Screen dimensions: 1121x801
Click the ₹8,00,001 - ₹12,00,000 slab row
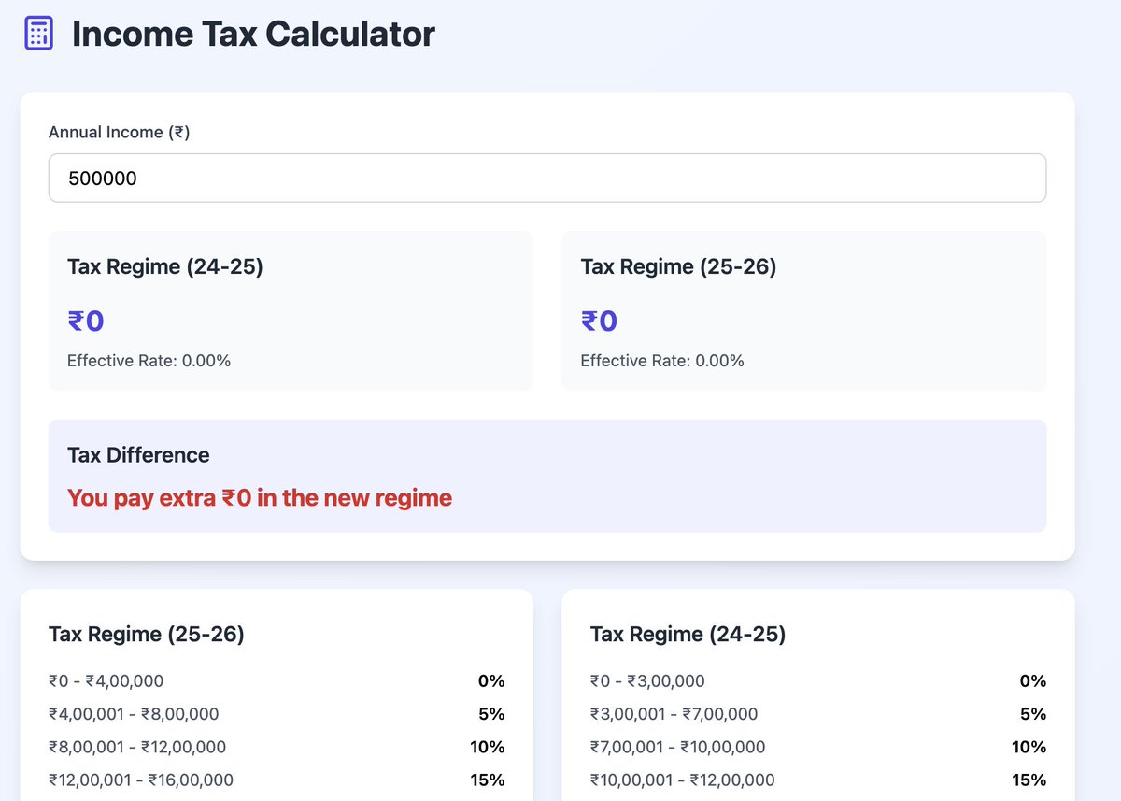(x=277, y=747)
